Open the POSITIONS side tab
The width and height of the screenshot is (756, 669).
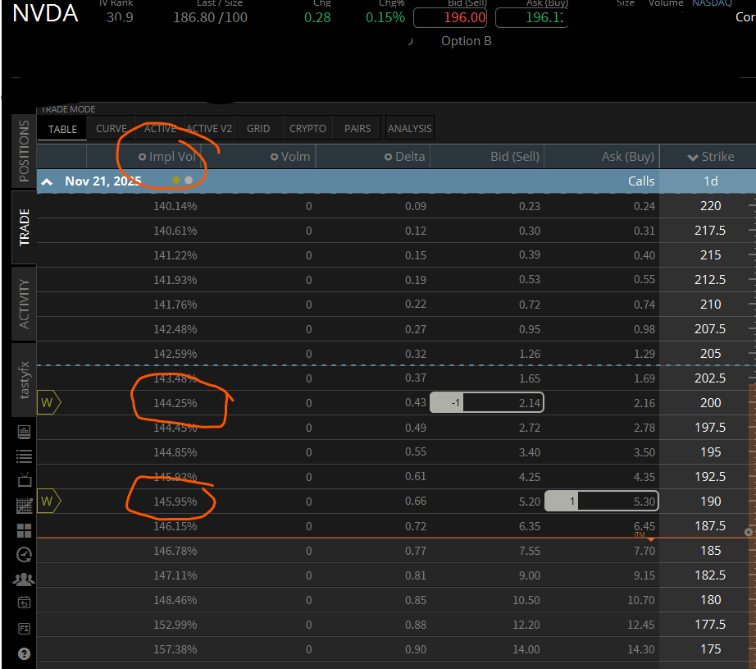pos(24,151)
